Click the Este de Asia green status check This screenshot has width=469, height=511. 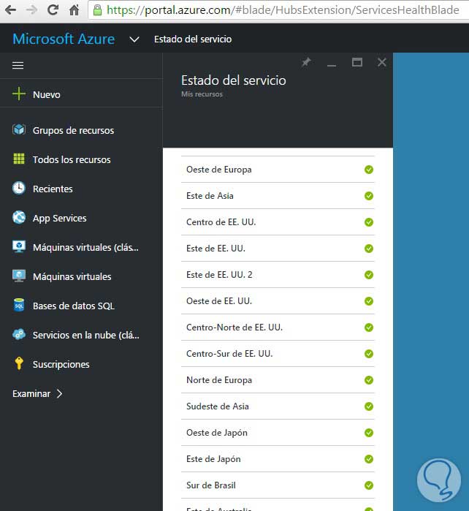tap(369, 196)
